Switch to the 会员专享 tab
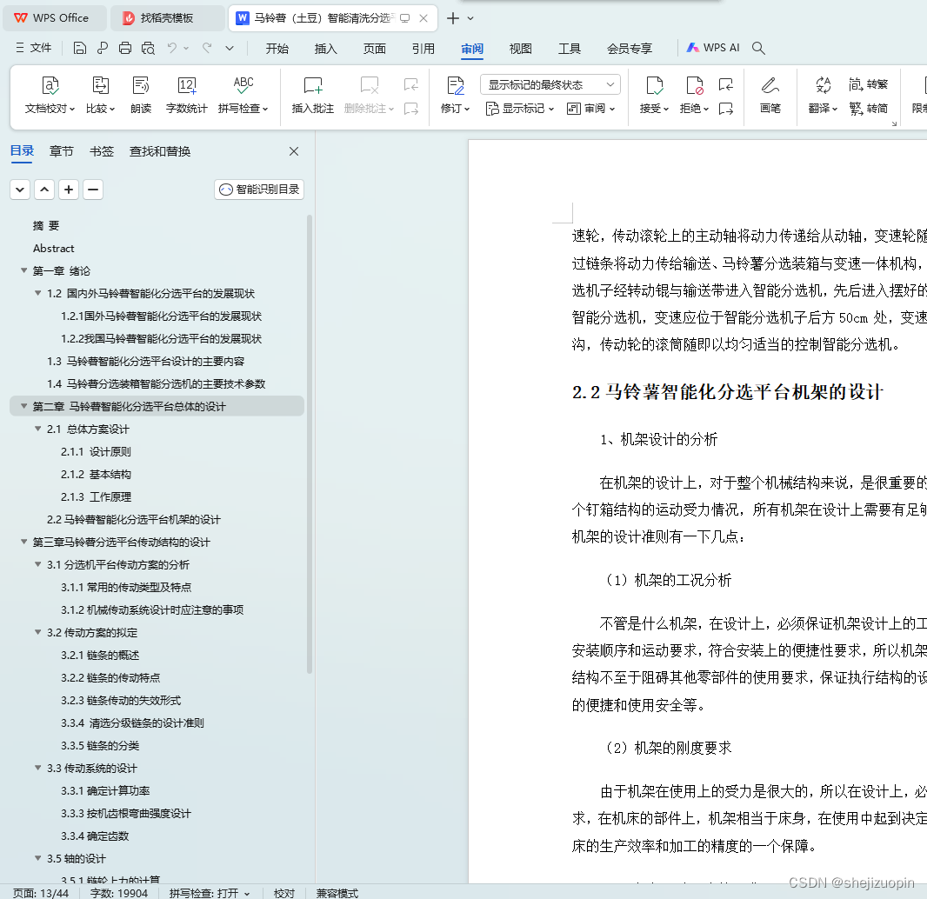The width and height of the screenshot is (927, 899). pos(630,49)
